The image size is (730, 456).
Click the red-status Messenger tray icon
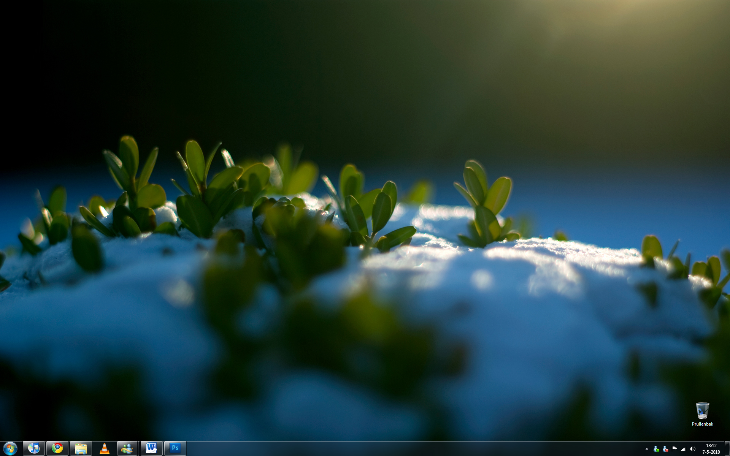click(x=665, y=449)
